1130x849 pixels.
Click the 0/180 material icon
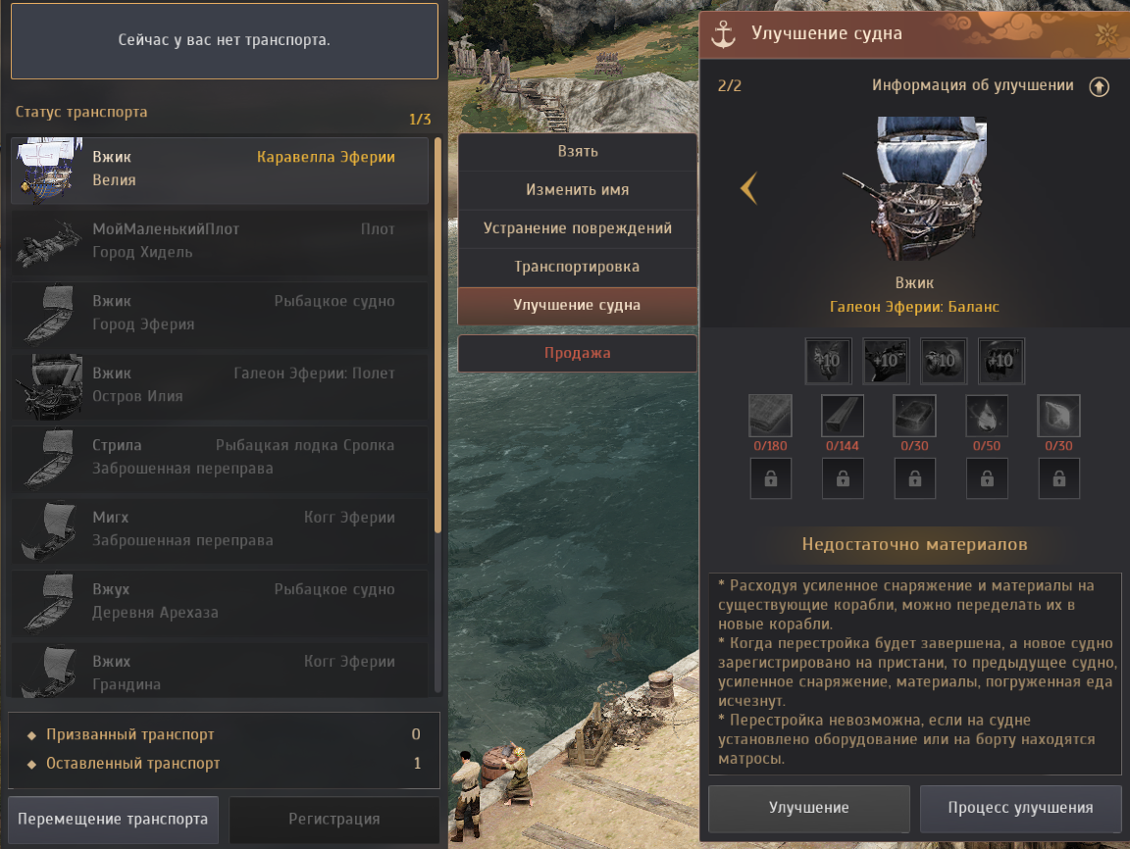tap(770, 415)
